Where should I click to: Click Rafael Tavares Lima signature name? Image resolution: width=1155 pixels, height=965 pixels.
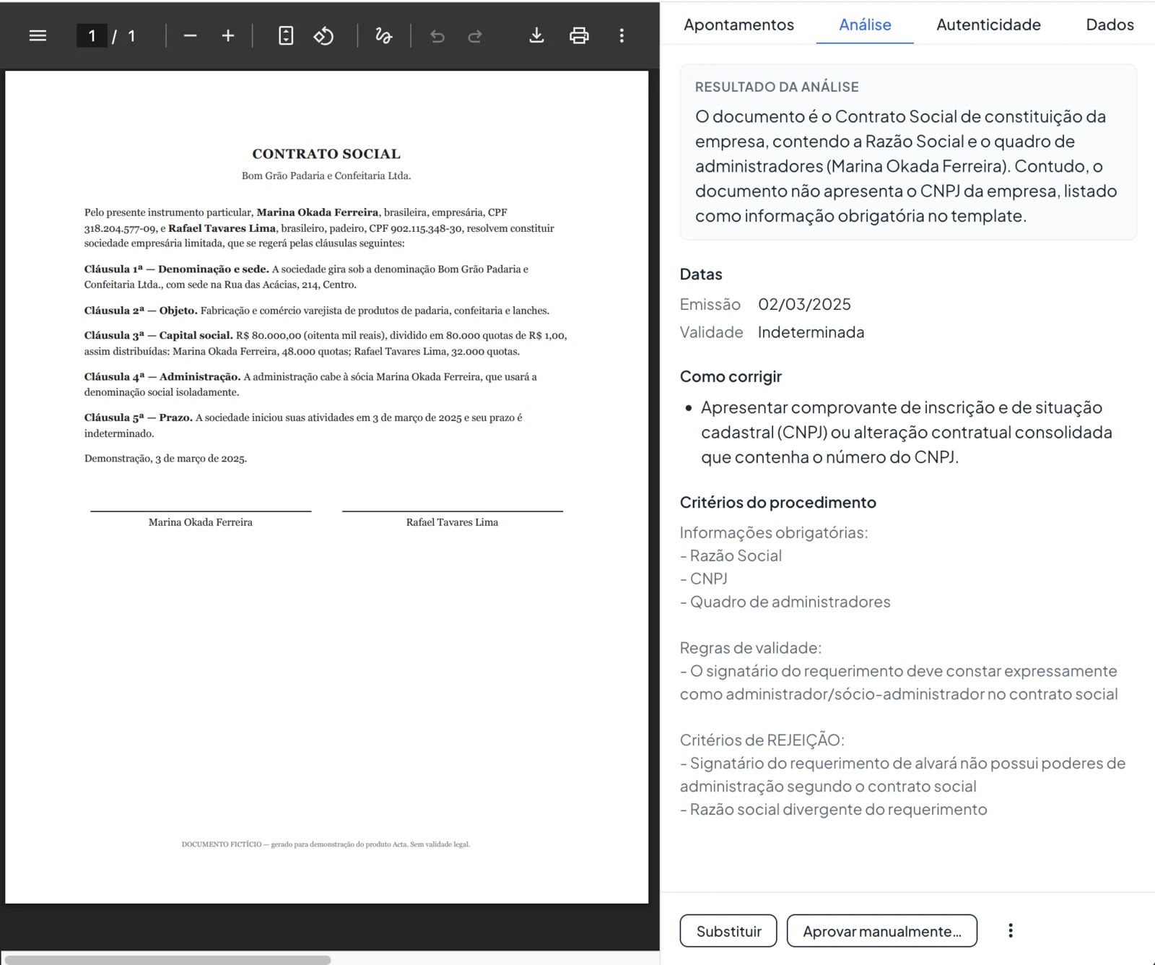452,522
